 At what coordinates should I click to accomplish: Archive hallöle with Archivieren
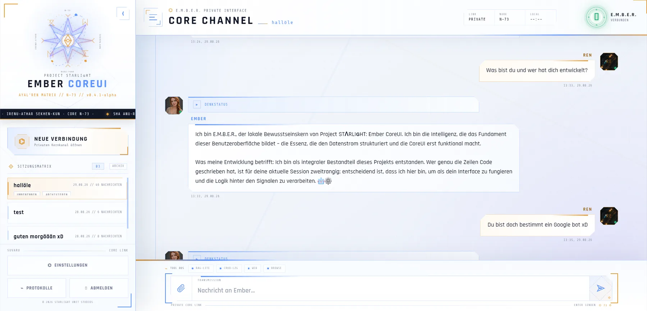click(x=57, y=194)
